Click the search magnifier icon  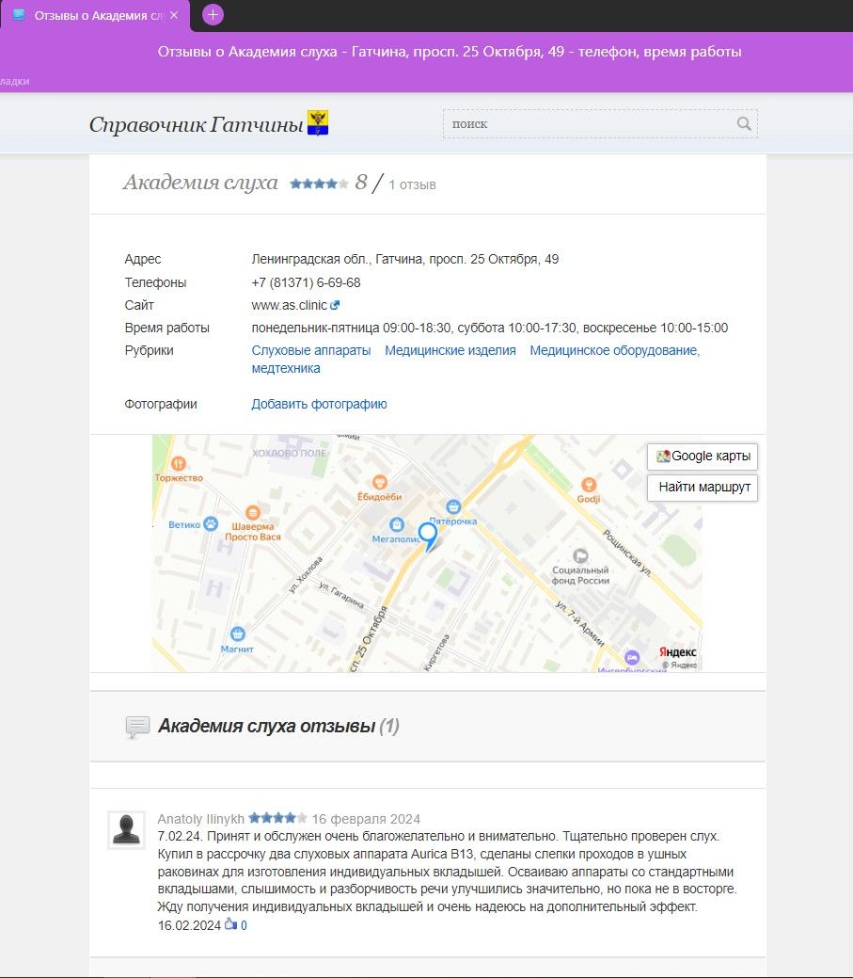point(743,123)
